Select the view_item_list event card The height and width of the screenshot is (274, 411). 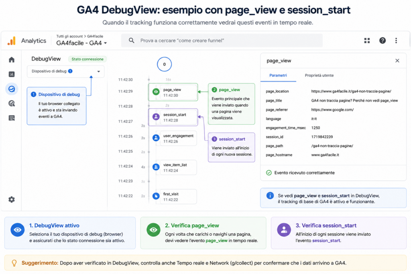(178, 167)
